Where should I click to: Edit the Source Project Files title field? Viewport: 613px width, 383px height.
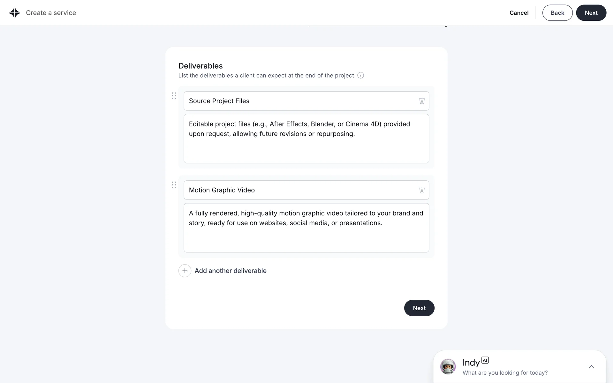[300, 101]
